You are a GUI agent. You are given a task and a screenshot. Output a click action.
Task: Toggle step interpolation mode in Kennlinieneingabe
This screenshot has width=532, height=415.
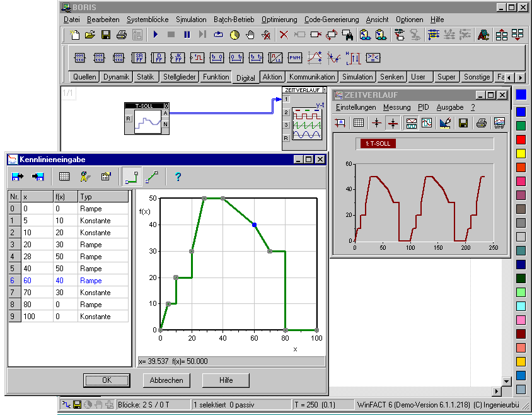[x=132, y=177]
